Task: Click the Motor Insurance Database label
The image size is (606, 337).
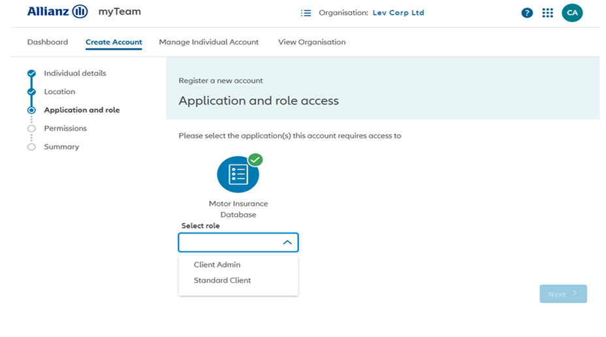Action: coord(238,209)
